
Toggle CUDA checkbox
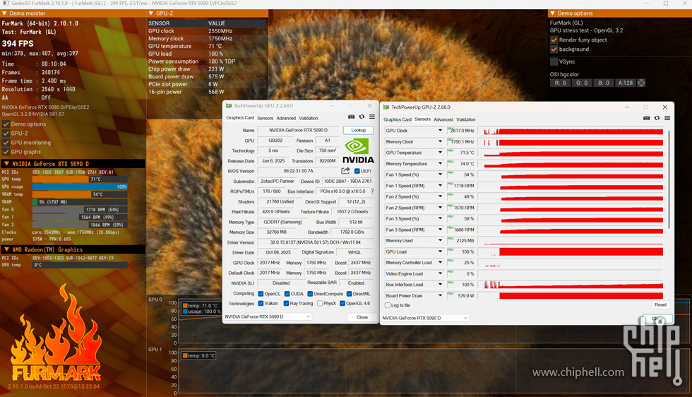tap(287, 294)
